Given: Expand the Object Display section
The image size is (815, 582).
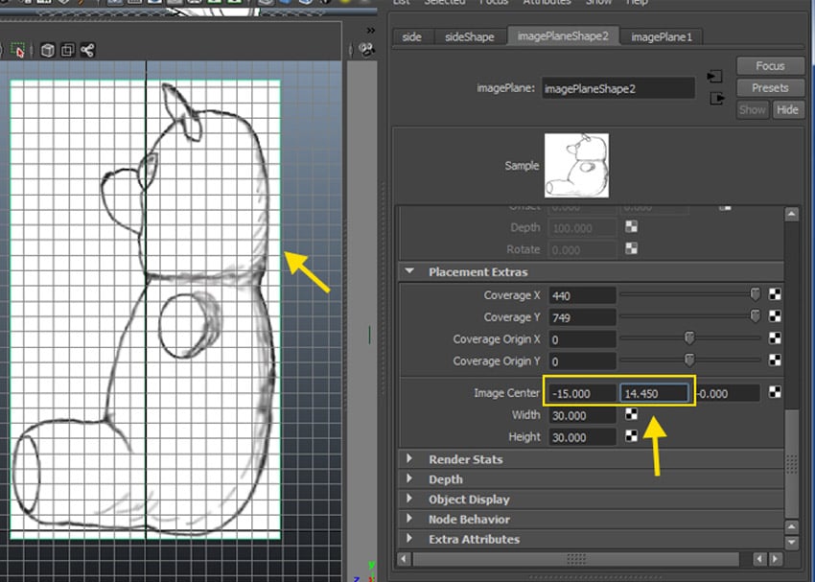Looking at the screenshot, I should [409, 500].
